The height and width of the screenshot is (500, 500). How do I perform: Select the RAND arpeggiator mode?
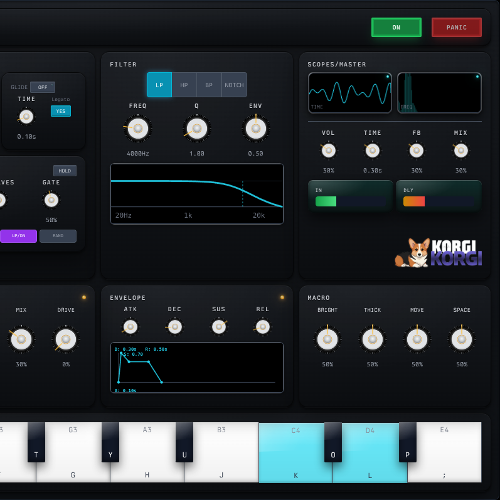pos(58,236)
